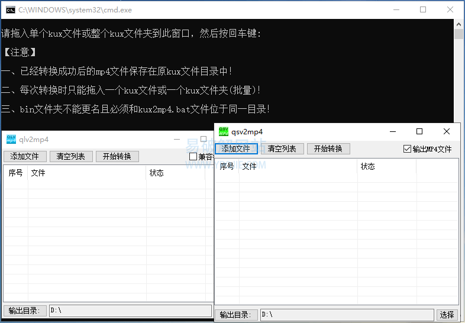Clear the list with 清空列表 in qlv2mp4
465x323 pixels.
tap(71, 156)
